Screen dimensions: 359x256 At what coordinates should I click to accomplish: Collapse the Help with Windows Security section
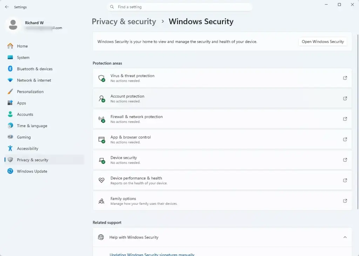pos(345,237)
